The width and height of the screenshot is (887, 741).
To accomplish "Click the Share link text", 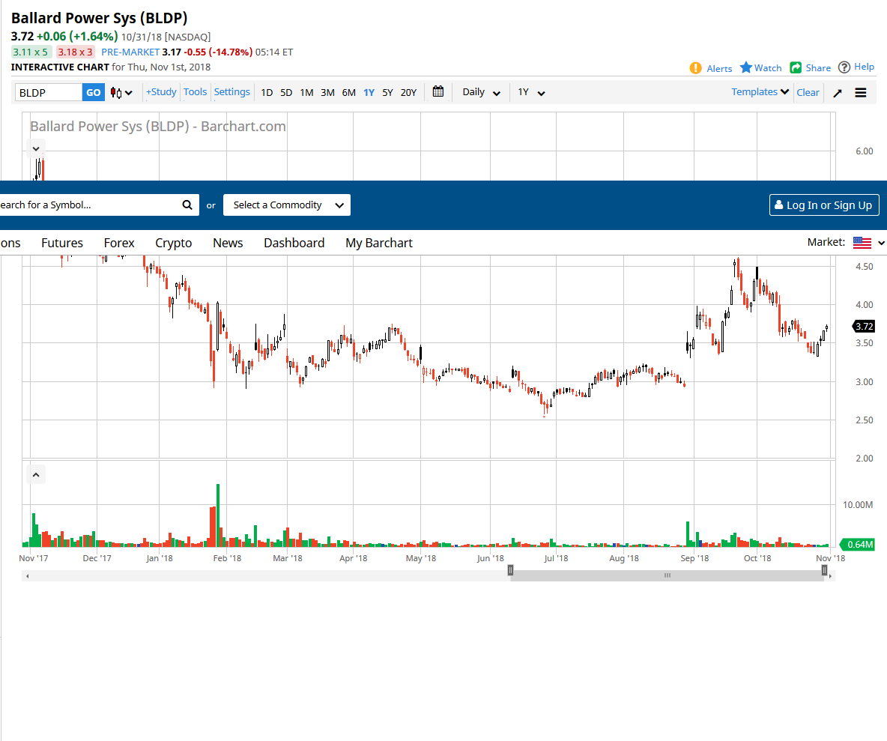I will (x=818, y=68).
